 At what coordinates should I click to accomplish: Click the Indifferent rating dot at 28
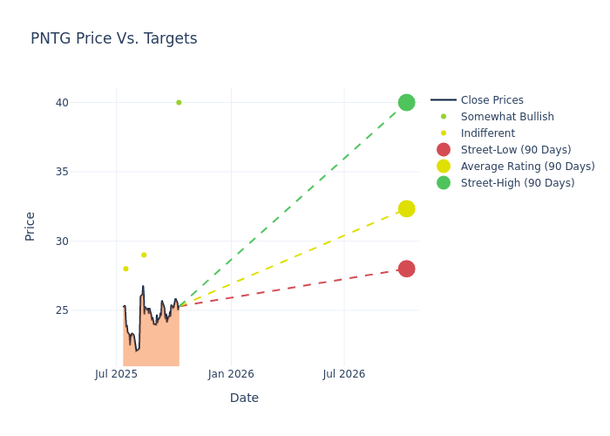[x=125, y=269]
